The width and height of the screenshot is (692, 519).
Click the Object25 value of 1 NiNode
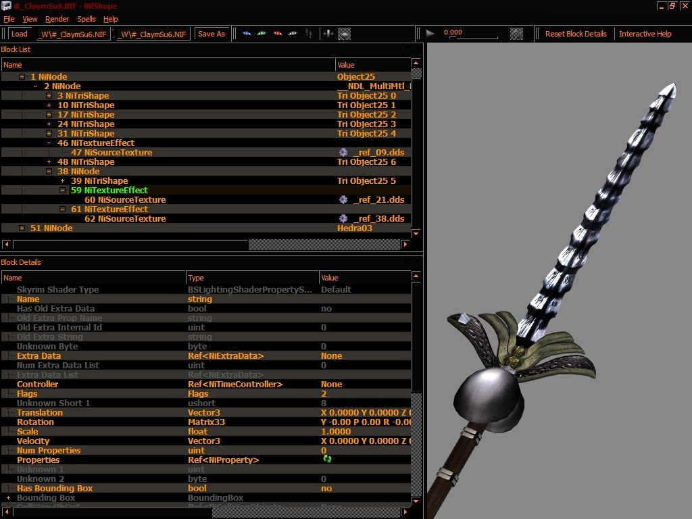[355, 77]
